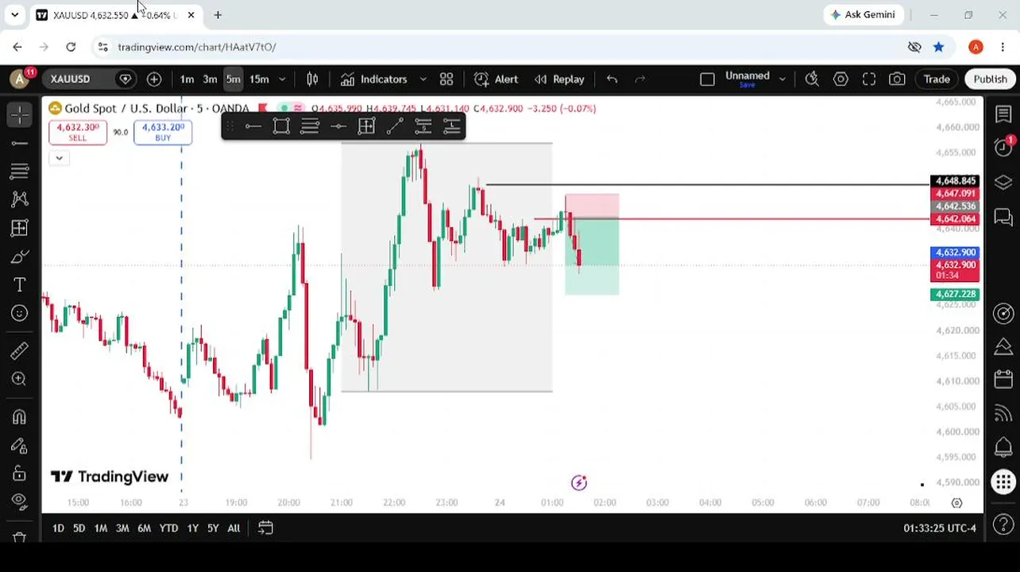Select the ruler measure tool
This screenshot has height=572, width=1020.
click(20, 350)
